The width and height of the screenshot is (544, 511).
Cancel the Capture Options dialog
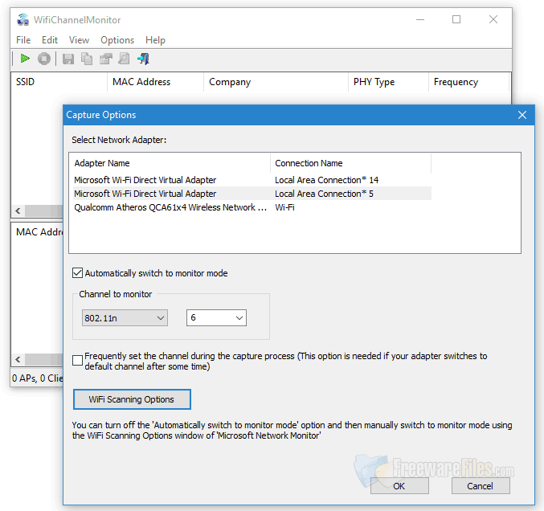(481, 486)
